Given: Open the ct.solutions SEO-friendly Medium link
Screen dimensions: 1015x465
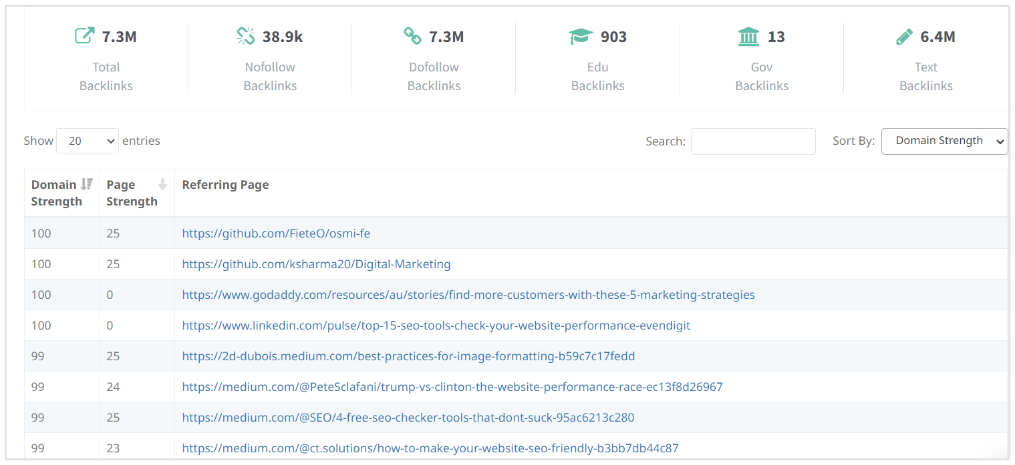Looking at the screenshot, I should pyautogui.click(x=430, y=448).
